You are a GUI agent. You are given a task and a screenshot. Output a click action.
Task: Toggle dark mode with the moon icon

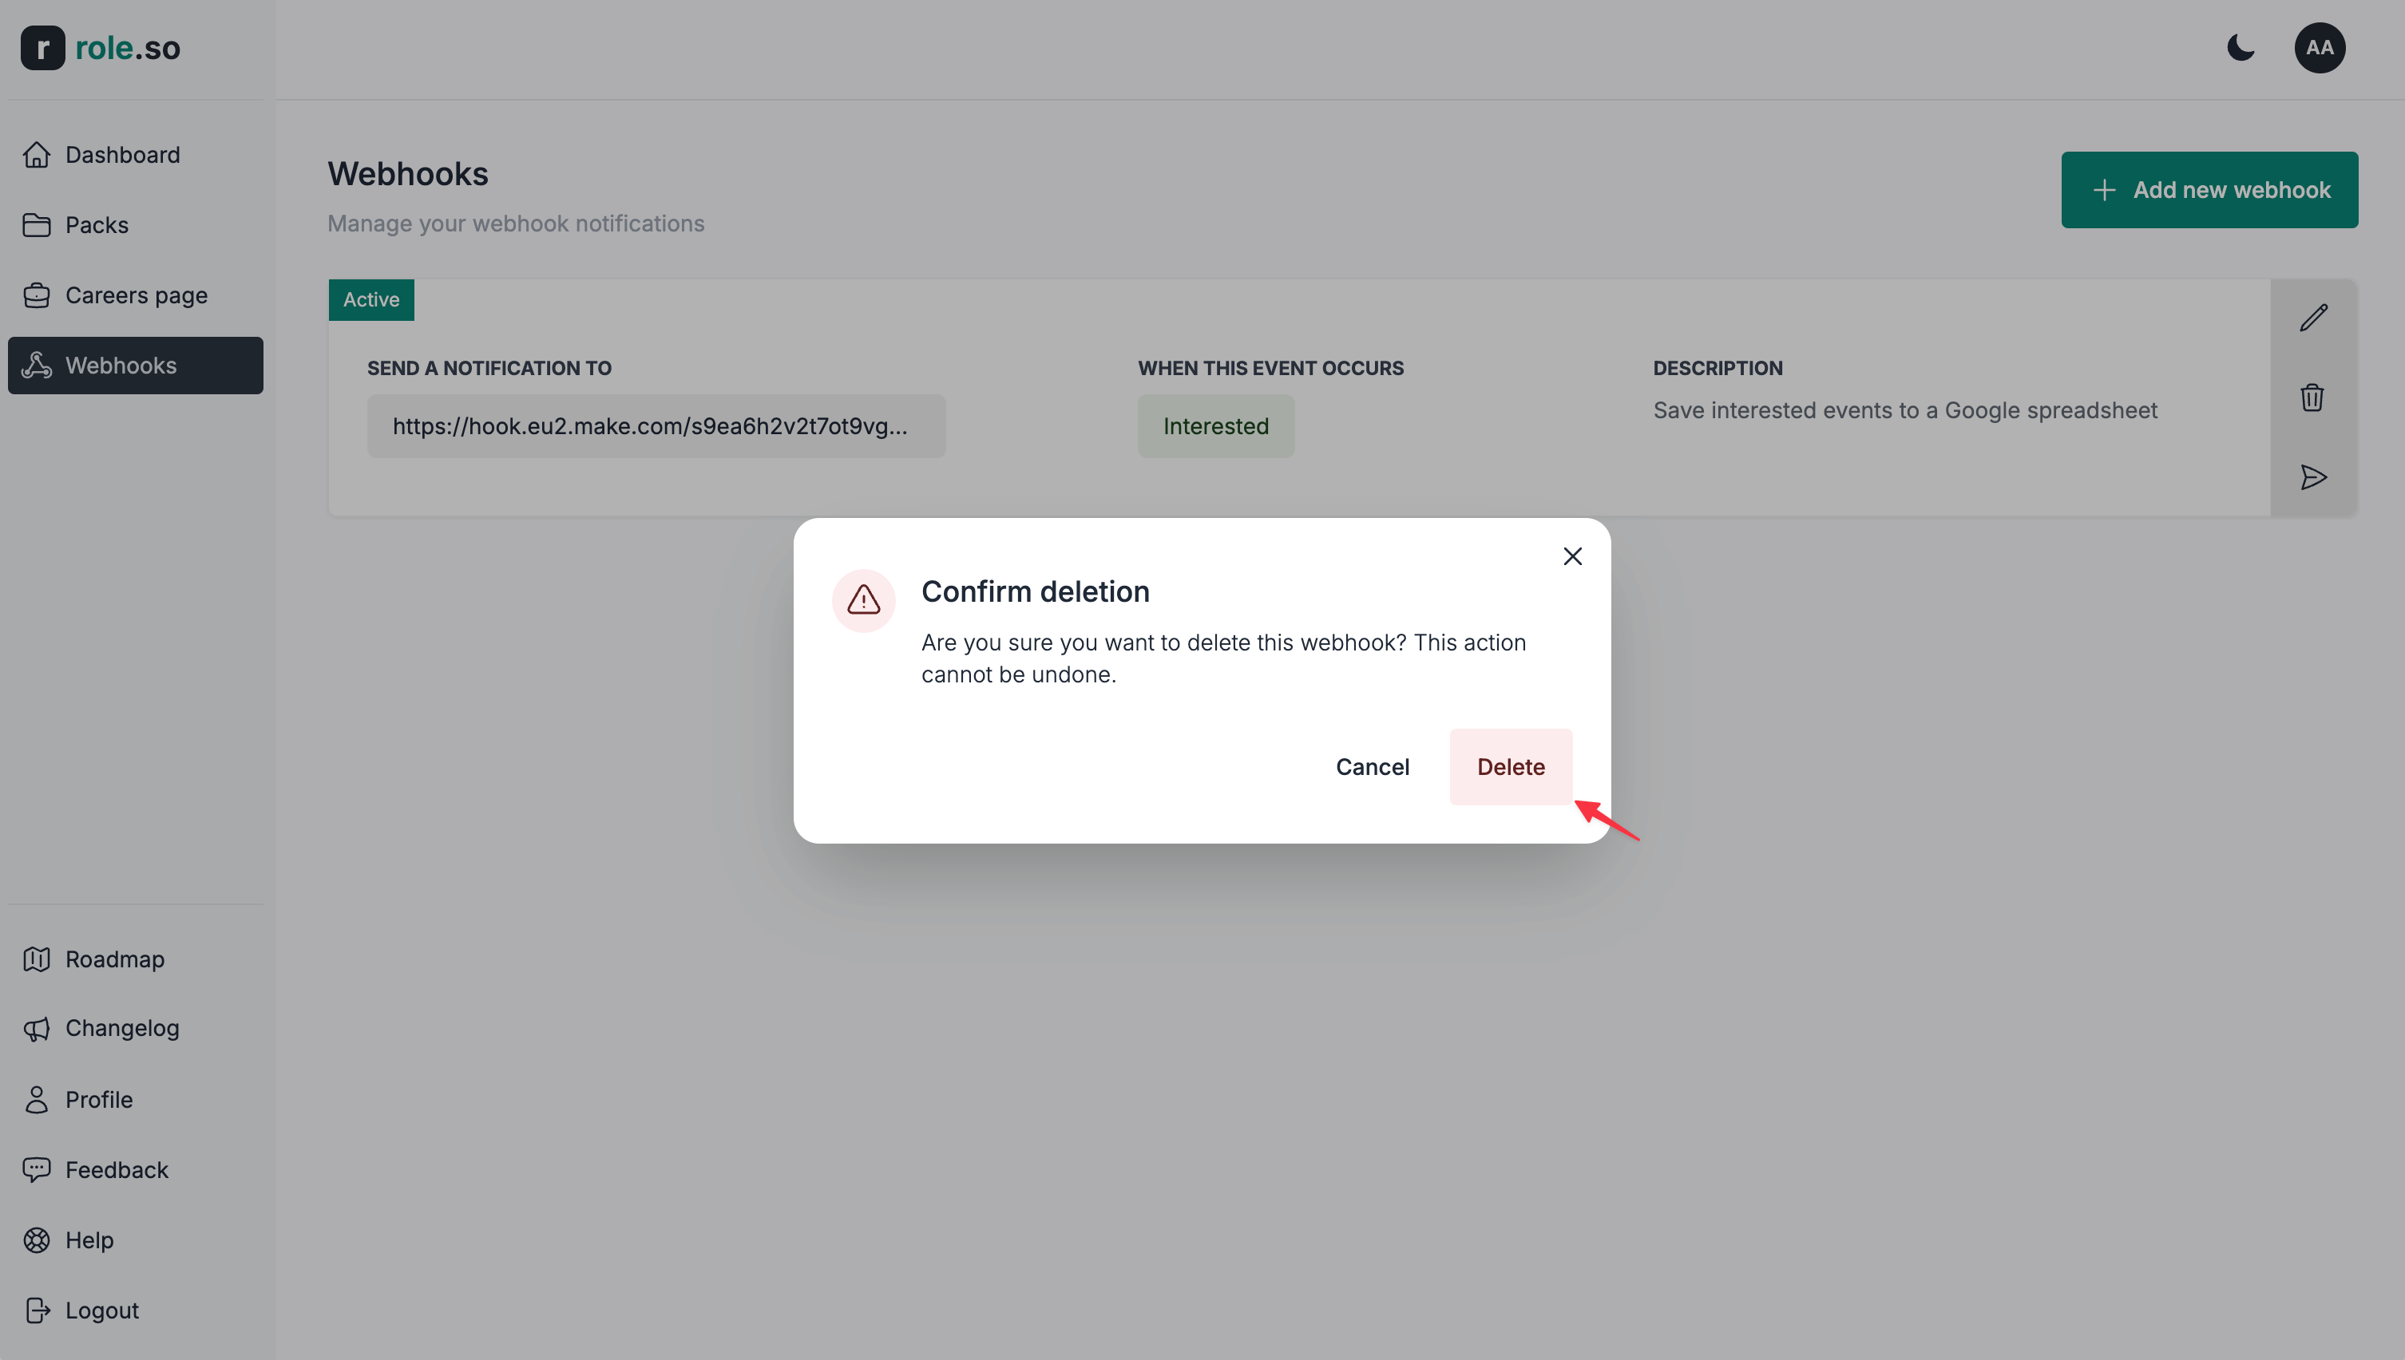click(2241, 48)
